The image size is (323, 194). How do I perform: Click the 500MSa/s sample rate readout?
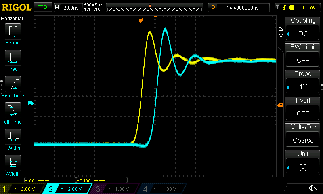coord(94,5)
